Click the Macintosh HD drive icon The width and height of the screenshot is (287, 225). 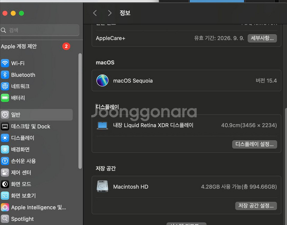click(102, 186)
